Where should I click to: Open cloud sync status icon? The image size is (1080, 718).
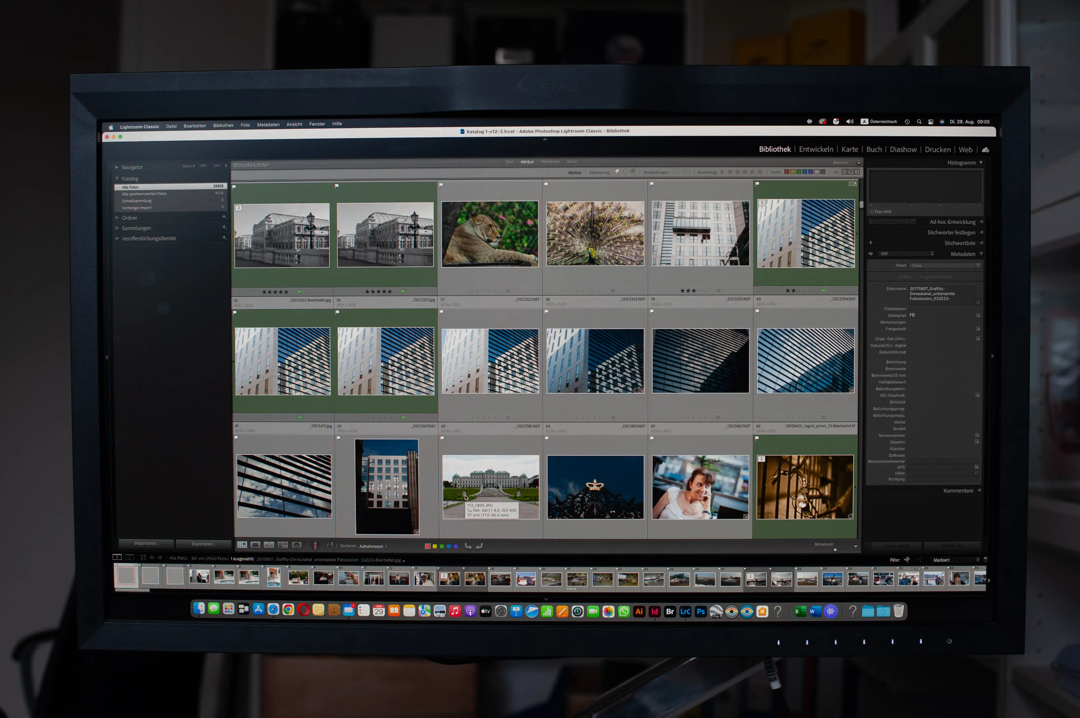(986, 150)
